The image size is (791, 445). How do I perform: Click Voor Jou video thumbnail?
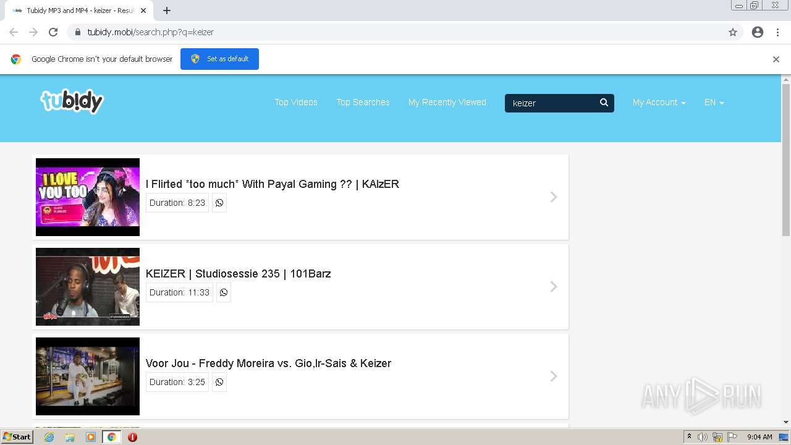[88, 376]
